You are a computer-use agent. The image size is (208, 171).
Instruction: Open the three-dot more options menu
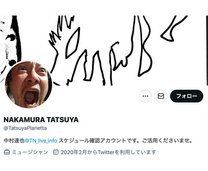pyautogui.click(x=146, y=96)
